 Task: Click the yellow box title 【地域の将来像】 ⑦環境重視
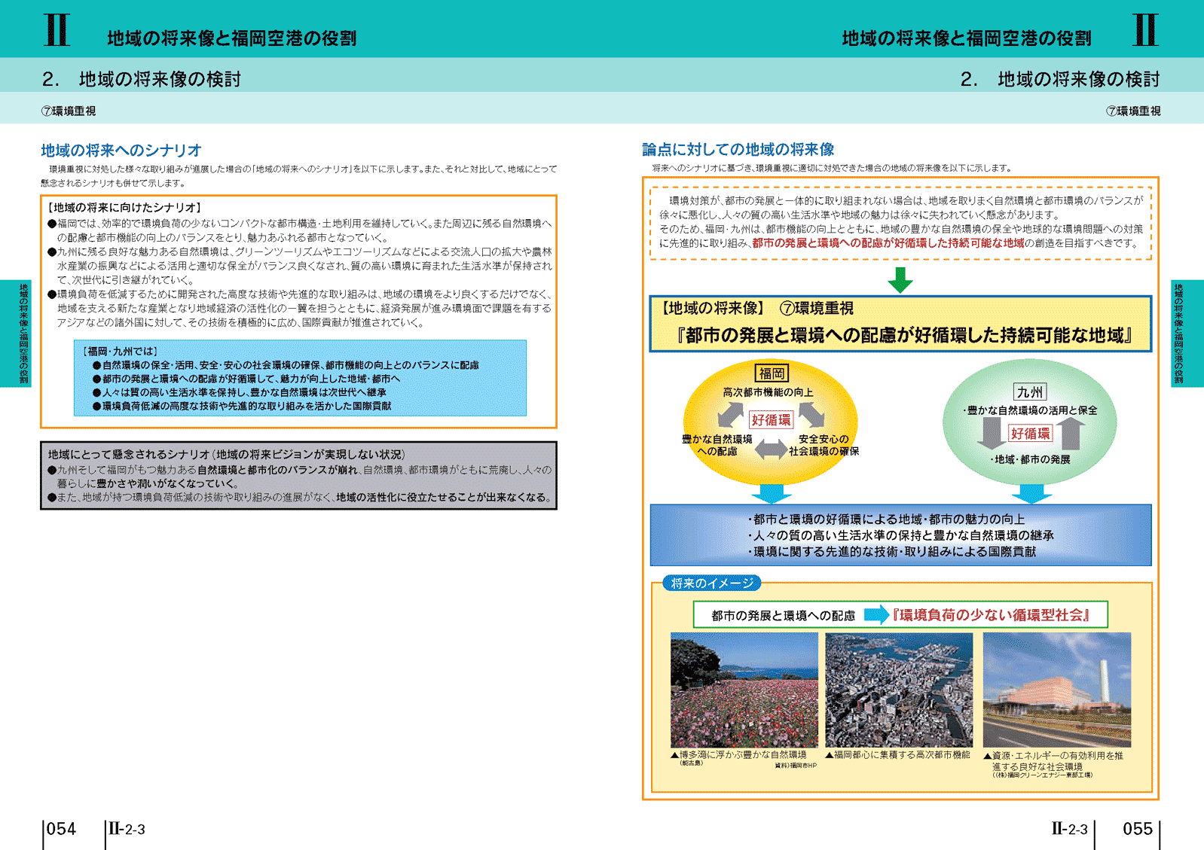(x=756, y=308)
